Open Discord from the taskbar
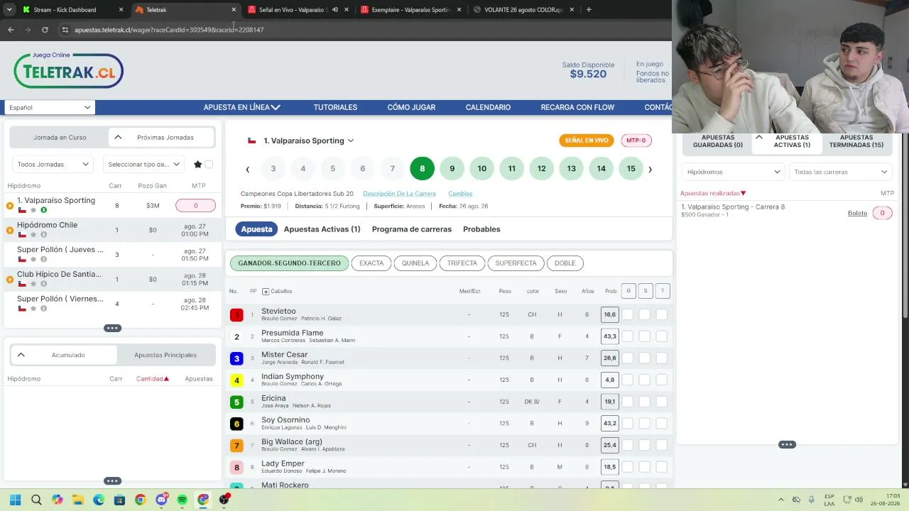This screenshot has height=511, width=909. tap(161, 500)
